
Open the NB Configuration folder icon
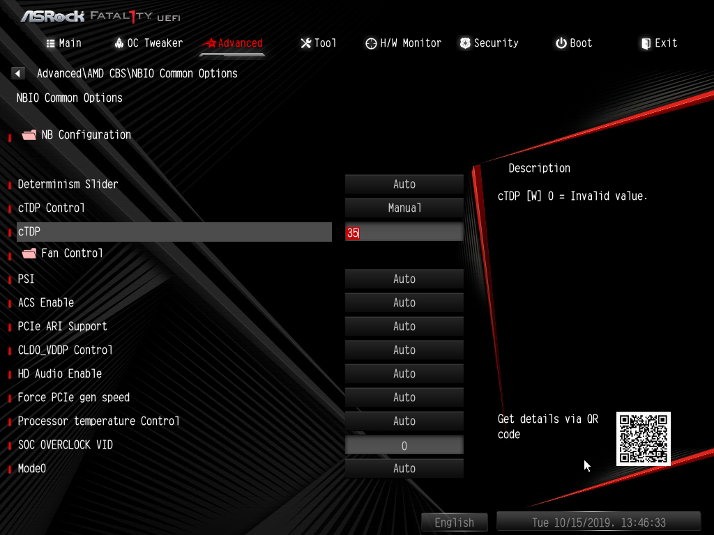[x=29, y=135]
